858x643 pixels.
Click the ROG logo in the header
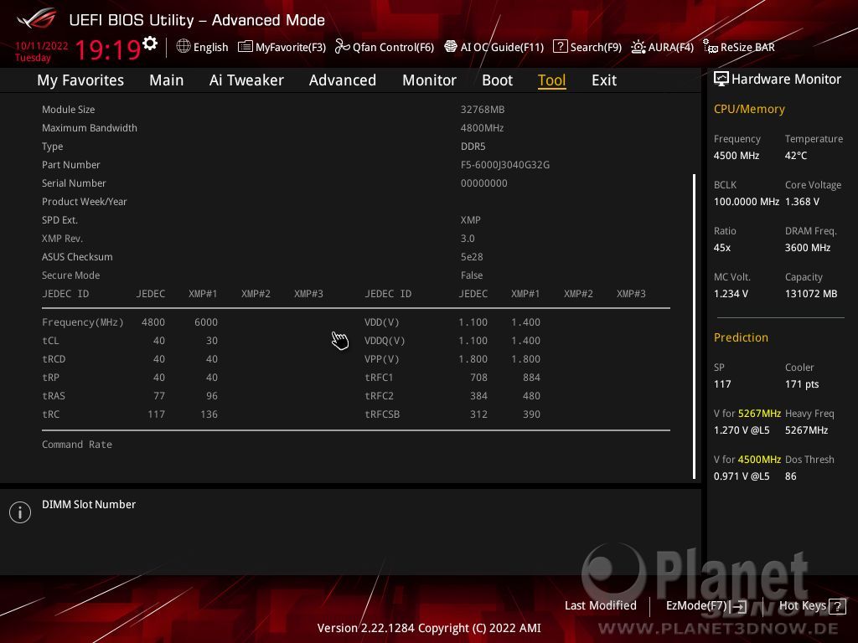pyautogui.click(x=37, y=18)
